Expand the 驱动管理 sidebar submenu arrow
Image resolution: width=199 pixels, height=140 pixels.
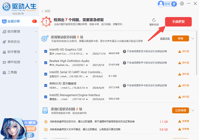[x=35, y=32]
